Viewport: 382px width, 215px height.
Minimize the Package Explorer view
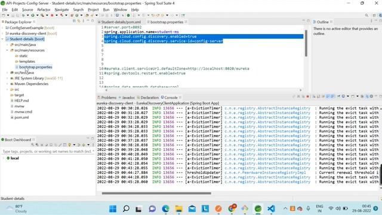(x=88, y=21)
